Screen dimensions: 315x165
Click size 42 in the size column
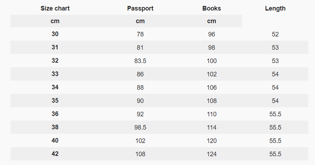[x=55, y=154]
